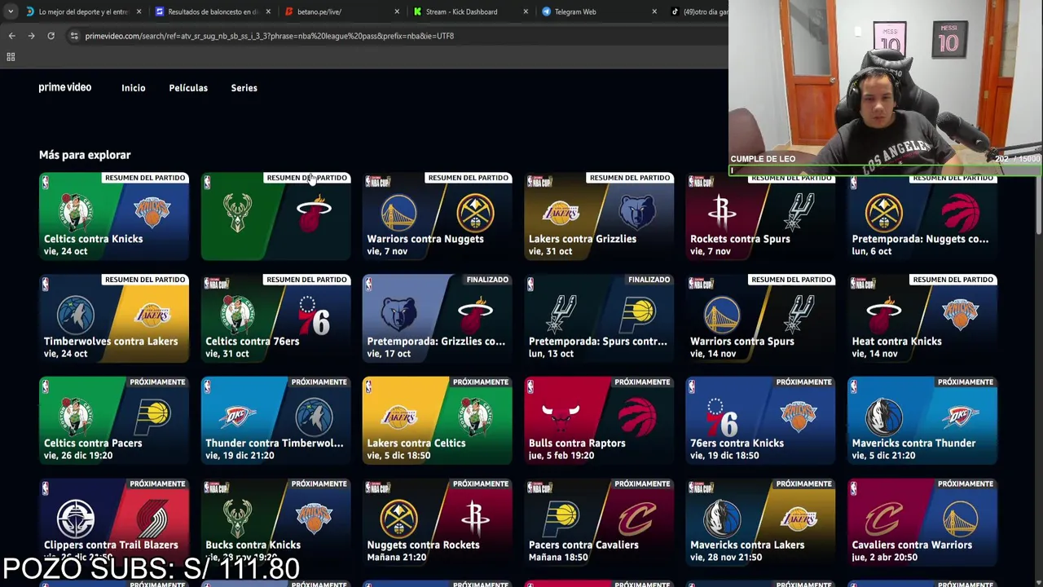Click the Rockets logo in Rockets-Spurs card
This screenshot has width=1043, height=587.
click(722, 214)
